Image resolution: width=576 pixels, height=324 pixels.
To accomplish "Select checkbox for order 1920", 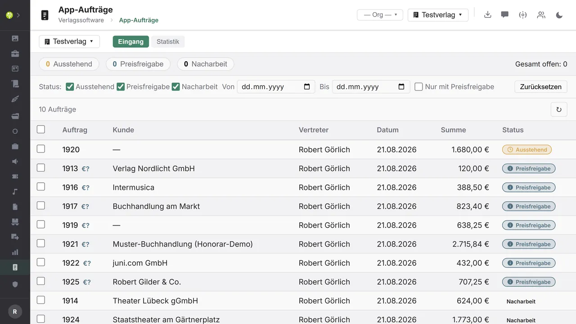I will 41,149.
